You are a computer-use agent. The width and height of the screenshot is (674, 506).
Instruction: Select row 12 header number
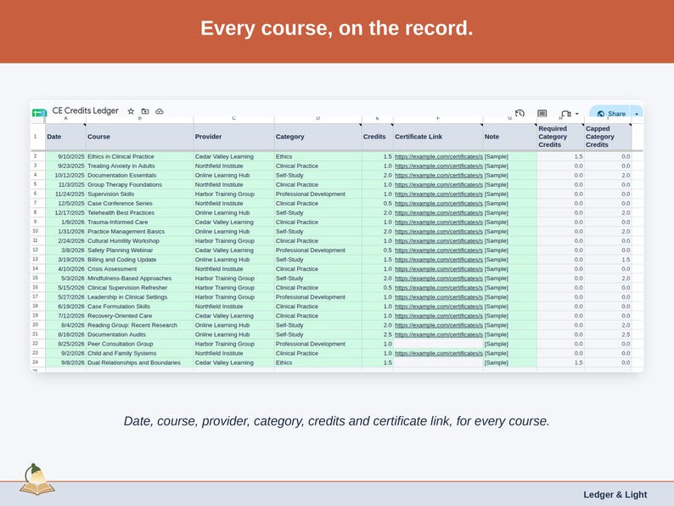point(36,250)
